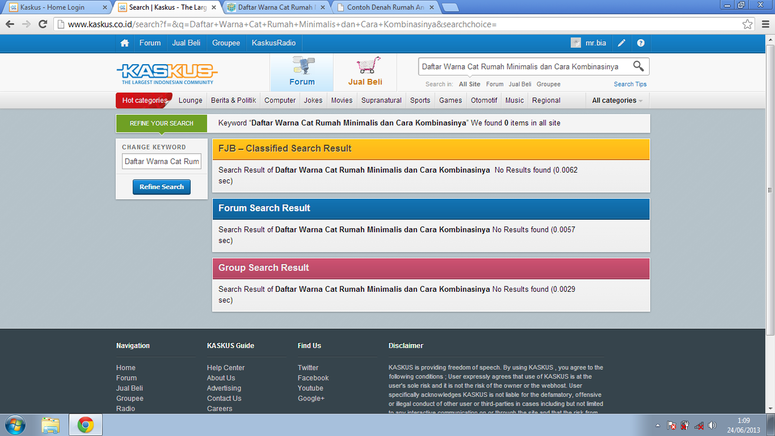Open the help question mark icon
775x436 pixels.
(641, 43)
